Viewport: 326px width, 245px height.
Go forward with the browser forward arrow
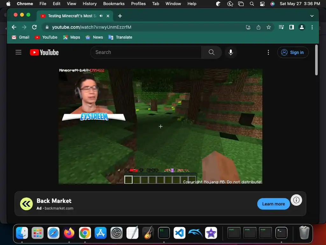click(x=24, y=27)
